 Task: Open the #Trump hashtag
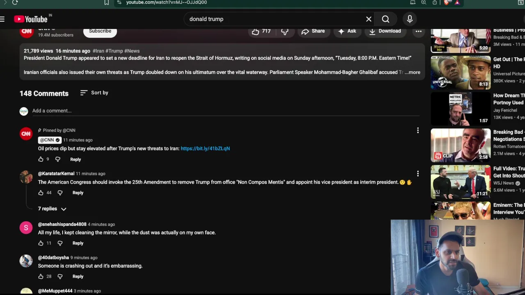[114, 51]
